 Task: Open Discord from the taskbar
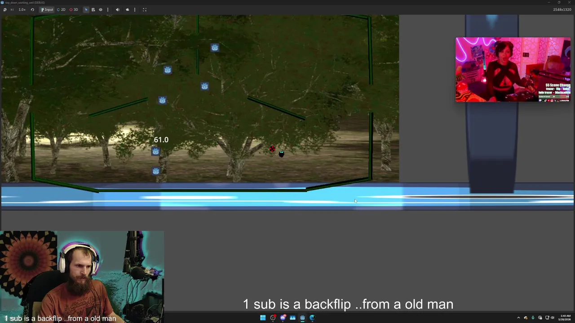283,318
